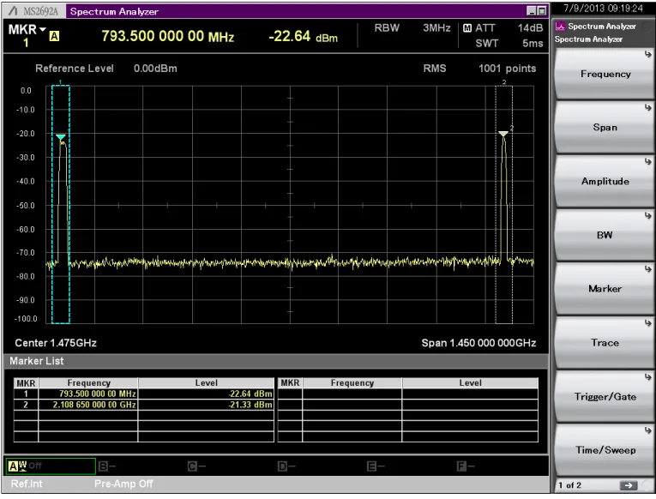Select the trace A status box
Screen dimensions: 656x499
[x=51, y=466]
